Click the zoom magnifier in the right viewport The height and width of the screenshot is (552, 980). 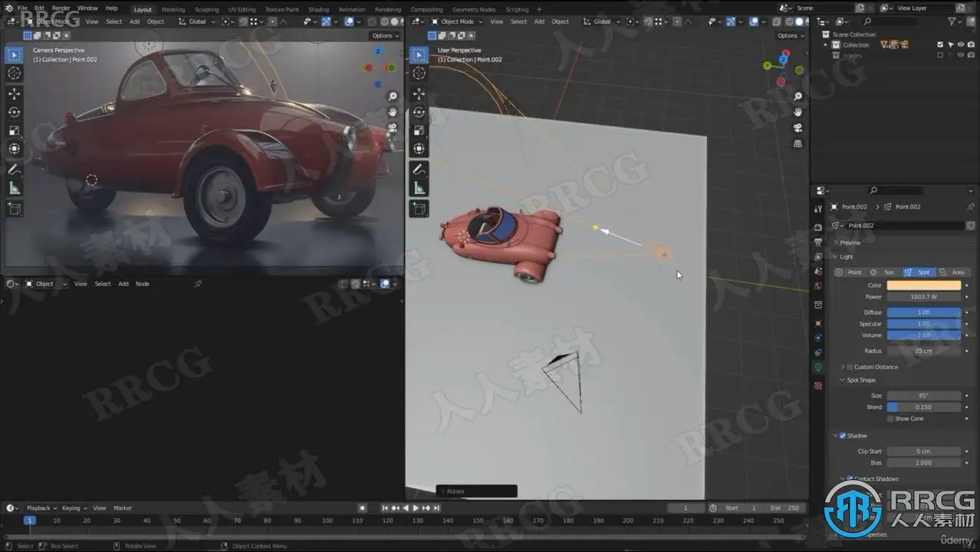pos(797,97)
